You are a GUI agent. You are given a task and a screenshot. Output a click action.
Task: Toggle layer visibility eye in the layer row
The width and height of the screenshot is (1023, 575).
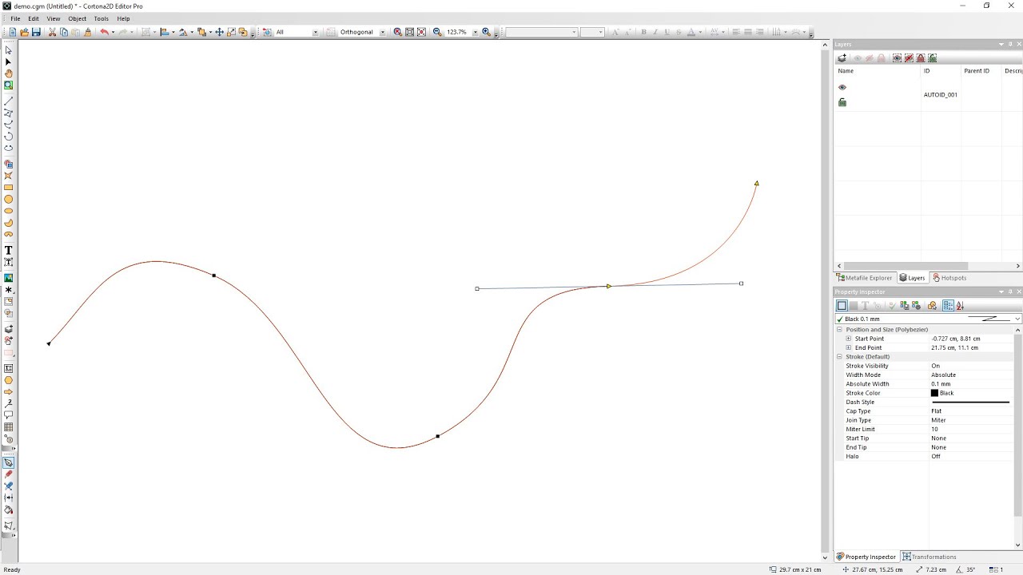[842, 87]
